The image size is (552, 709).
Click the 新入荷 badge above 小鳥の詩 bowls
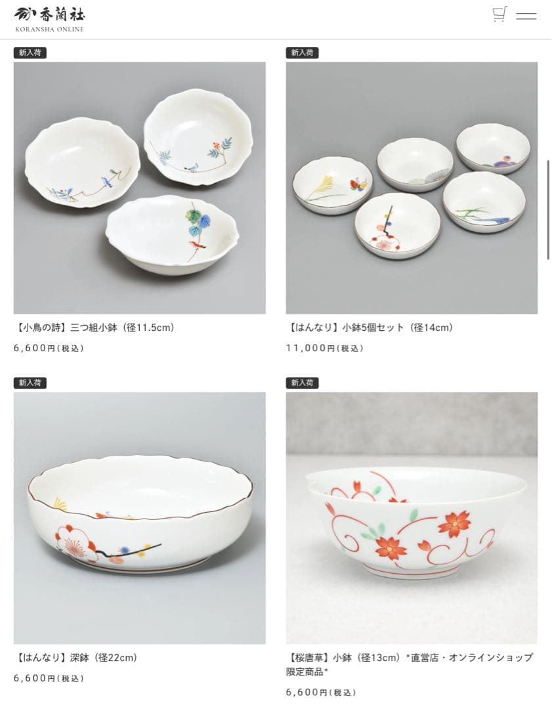(x=30, y=53)
